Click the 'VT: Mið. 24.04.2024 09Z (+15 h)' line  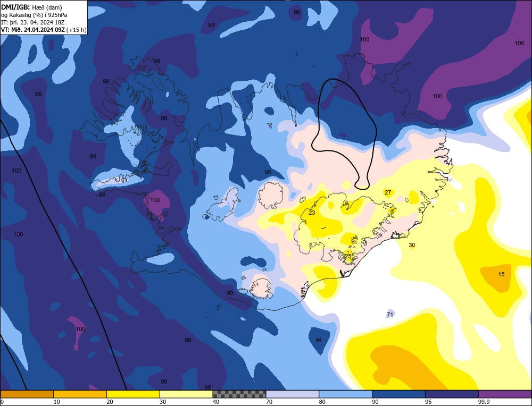[x=44, y=30]
